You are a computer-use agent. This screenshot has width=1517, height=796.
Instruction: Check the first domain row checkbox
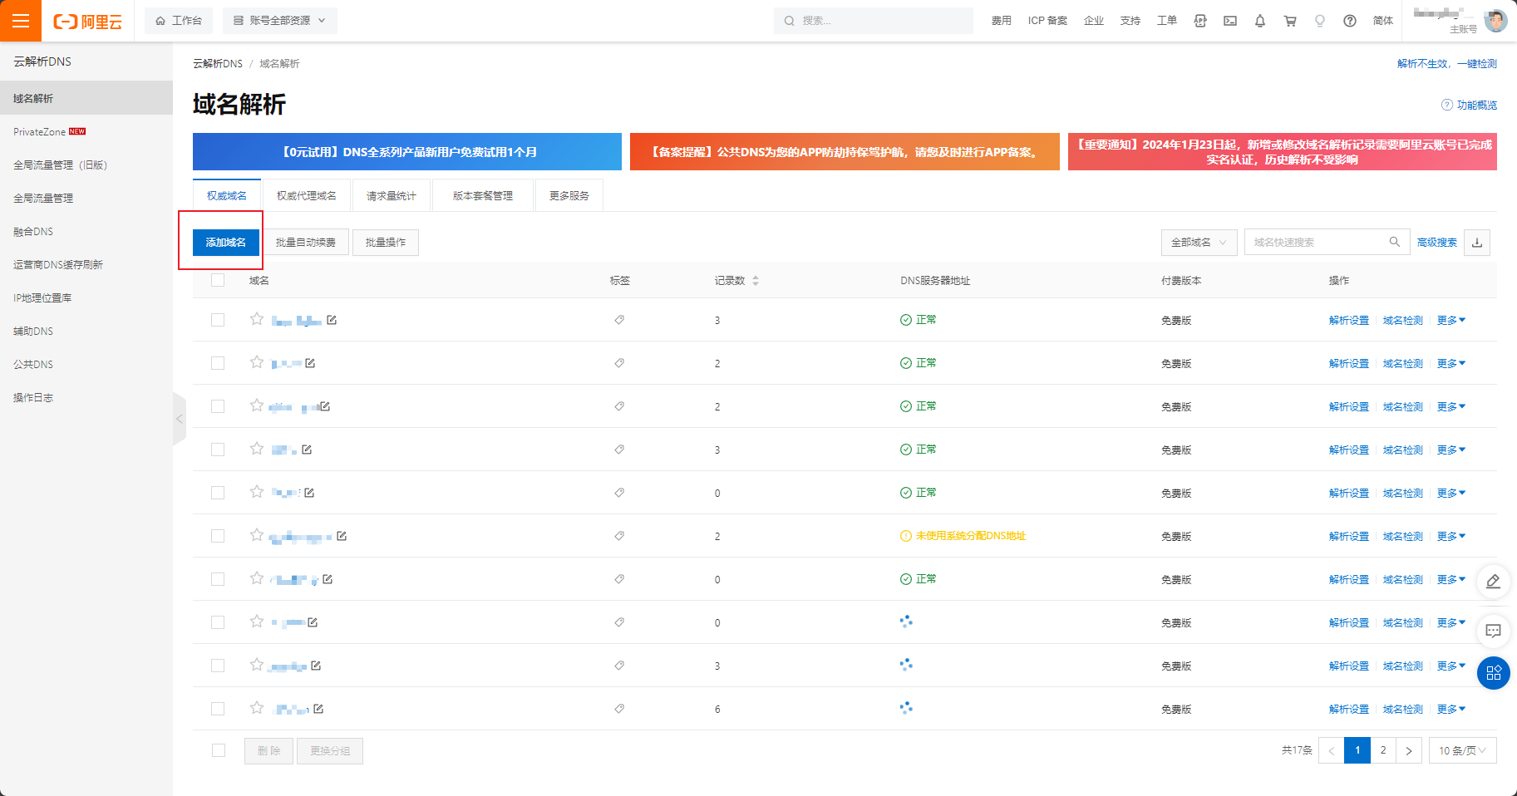[218, 320]
